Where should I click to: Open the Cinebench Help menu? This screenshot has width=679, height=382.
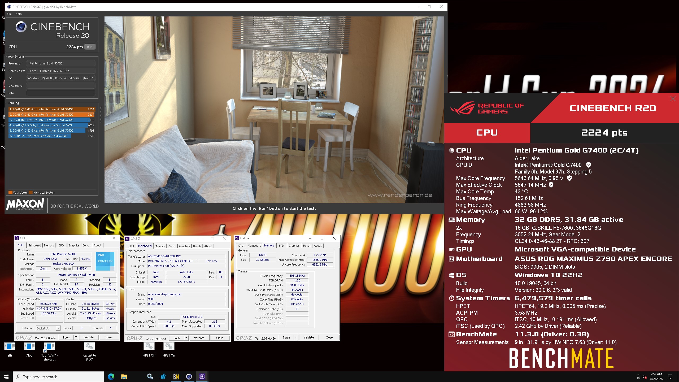[18, 14]
